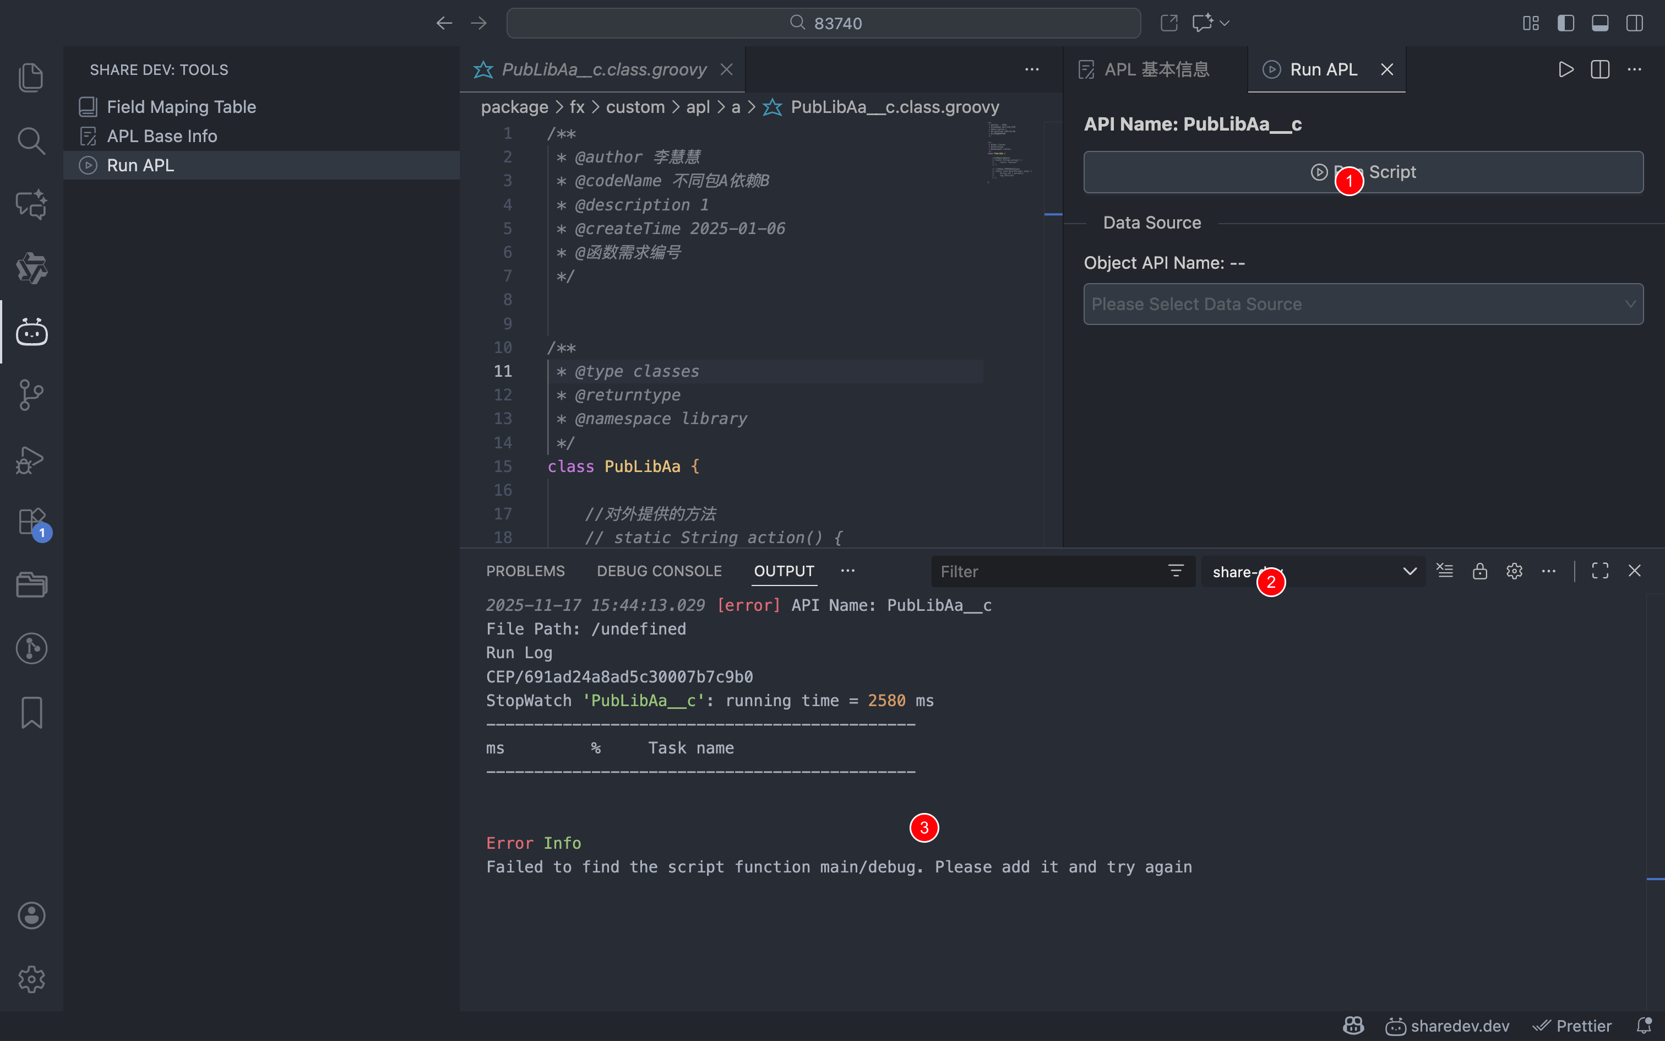Switch to the APL 基本信息 tab

(1156, 69)
